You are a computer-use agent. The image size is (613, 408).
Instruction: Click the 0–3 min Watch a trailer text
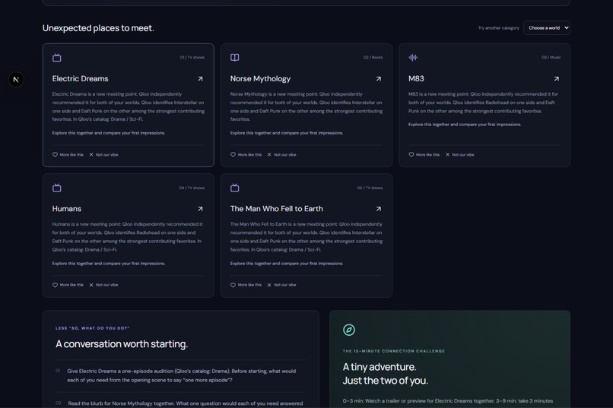click(448, 401)
